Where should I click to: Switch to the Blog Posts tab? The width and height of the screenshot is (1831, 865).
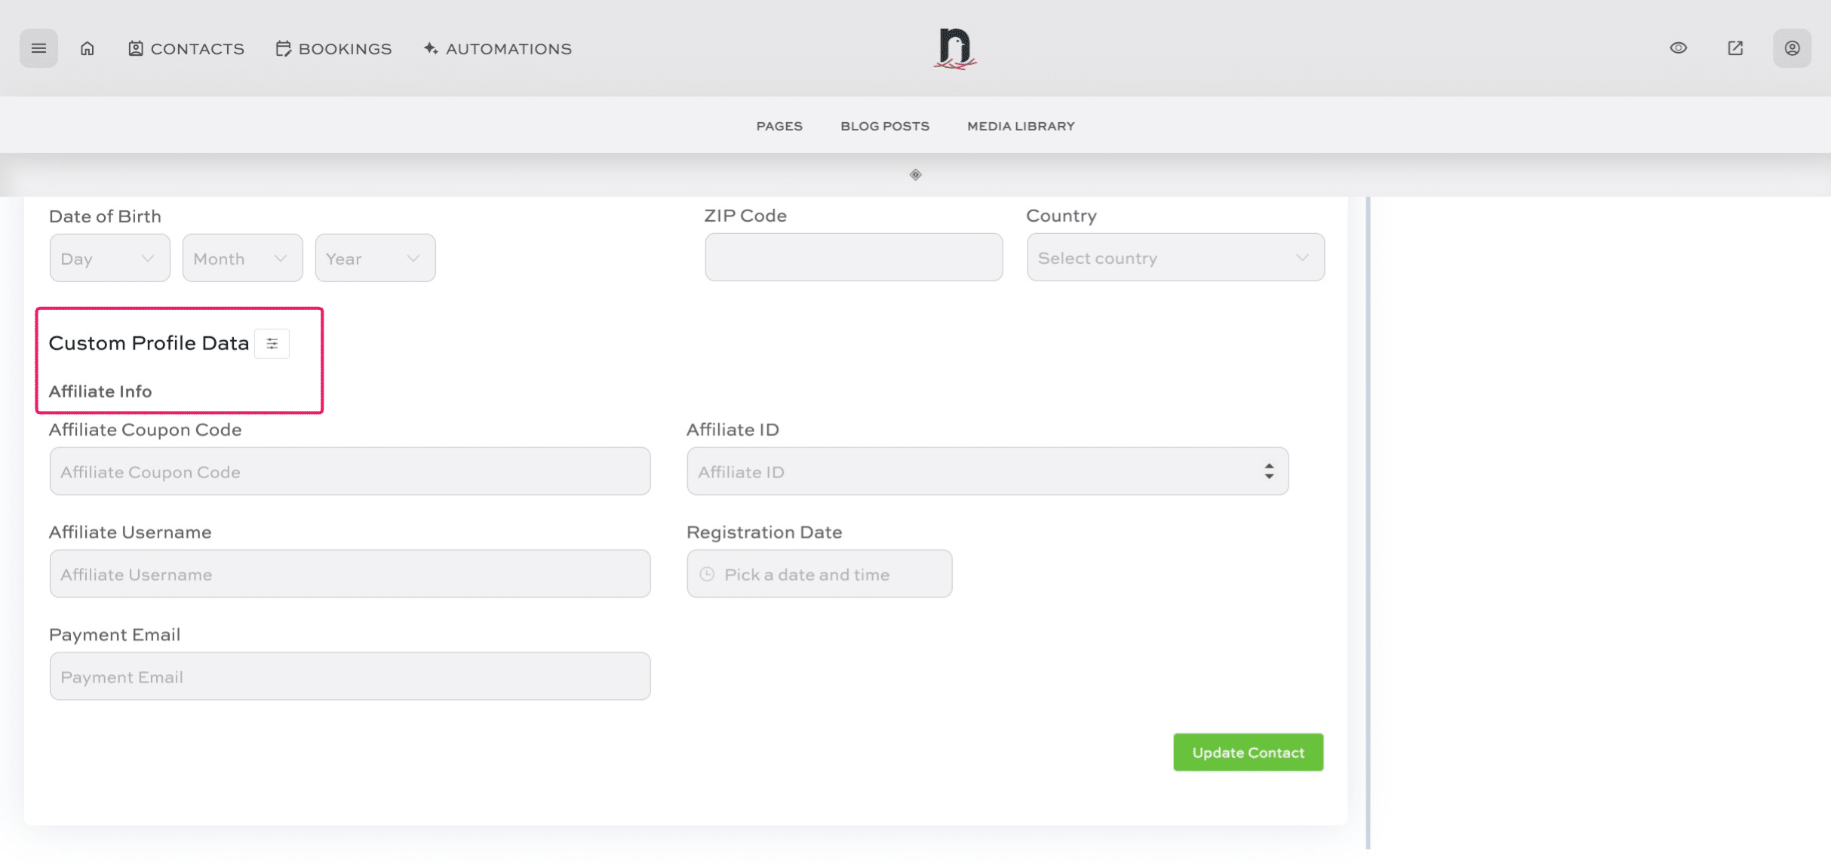(x=884, y=126)
